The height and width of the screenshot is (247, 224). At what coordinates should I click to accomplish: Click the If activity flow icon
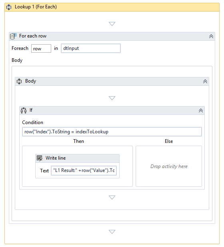tap(24, 111)
